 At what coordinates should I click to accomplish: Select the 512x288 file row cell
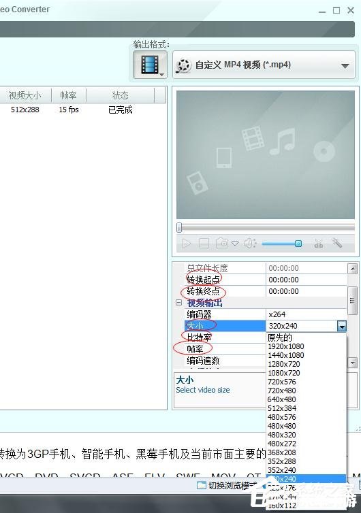click(x=25, y=110)
